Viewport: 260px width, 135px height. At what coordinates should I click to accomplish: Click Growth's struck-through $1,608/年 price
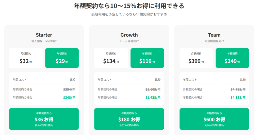(153, 89)
